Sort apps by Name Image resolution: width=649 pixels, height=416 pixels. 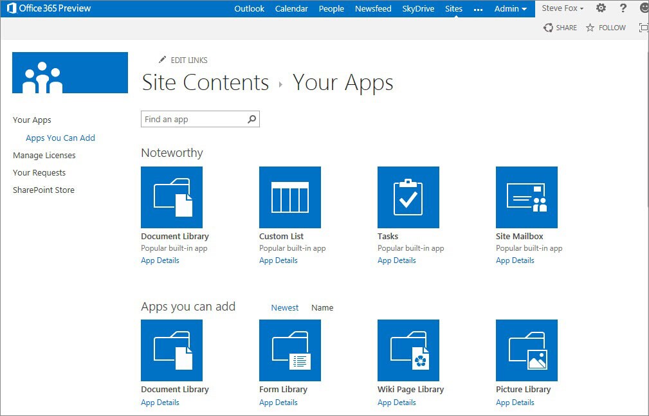(x=322, y=307)
